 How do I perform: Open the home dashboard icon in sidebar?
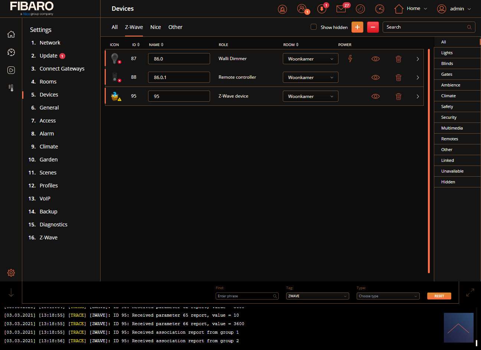[x=11, y=34]
